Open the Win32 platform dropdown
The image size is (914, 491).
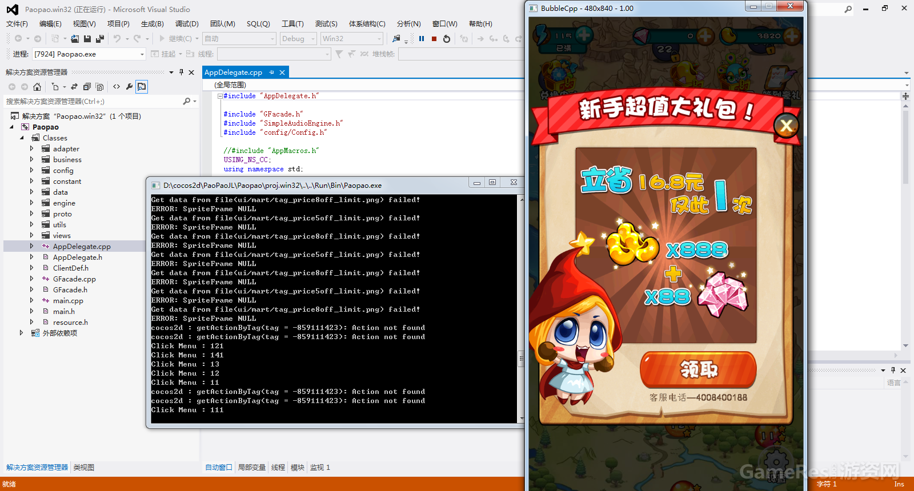[352, 39]
